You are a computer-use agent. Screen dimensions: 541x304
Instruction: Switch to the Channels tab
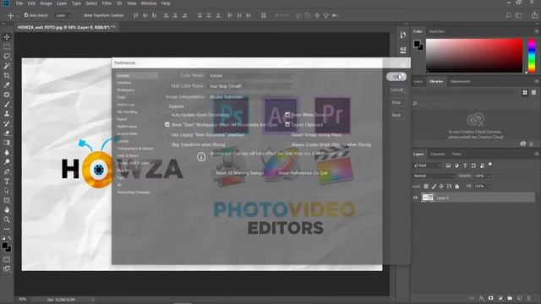click(438, 154)
